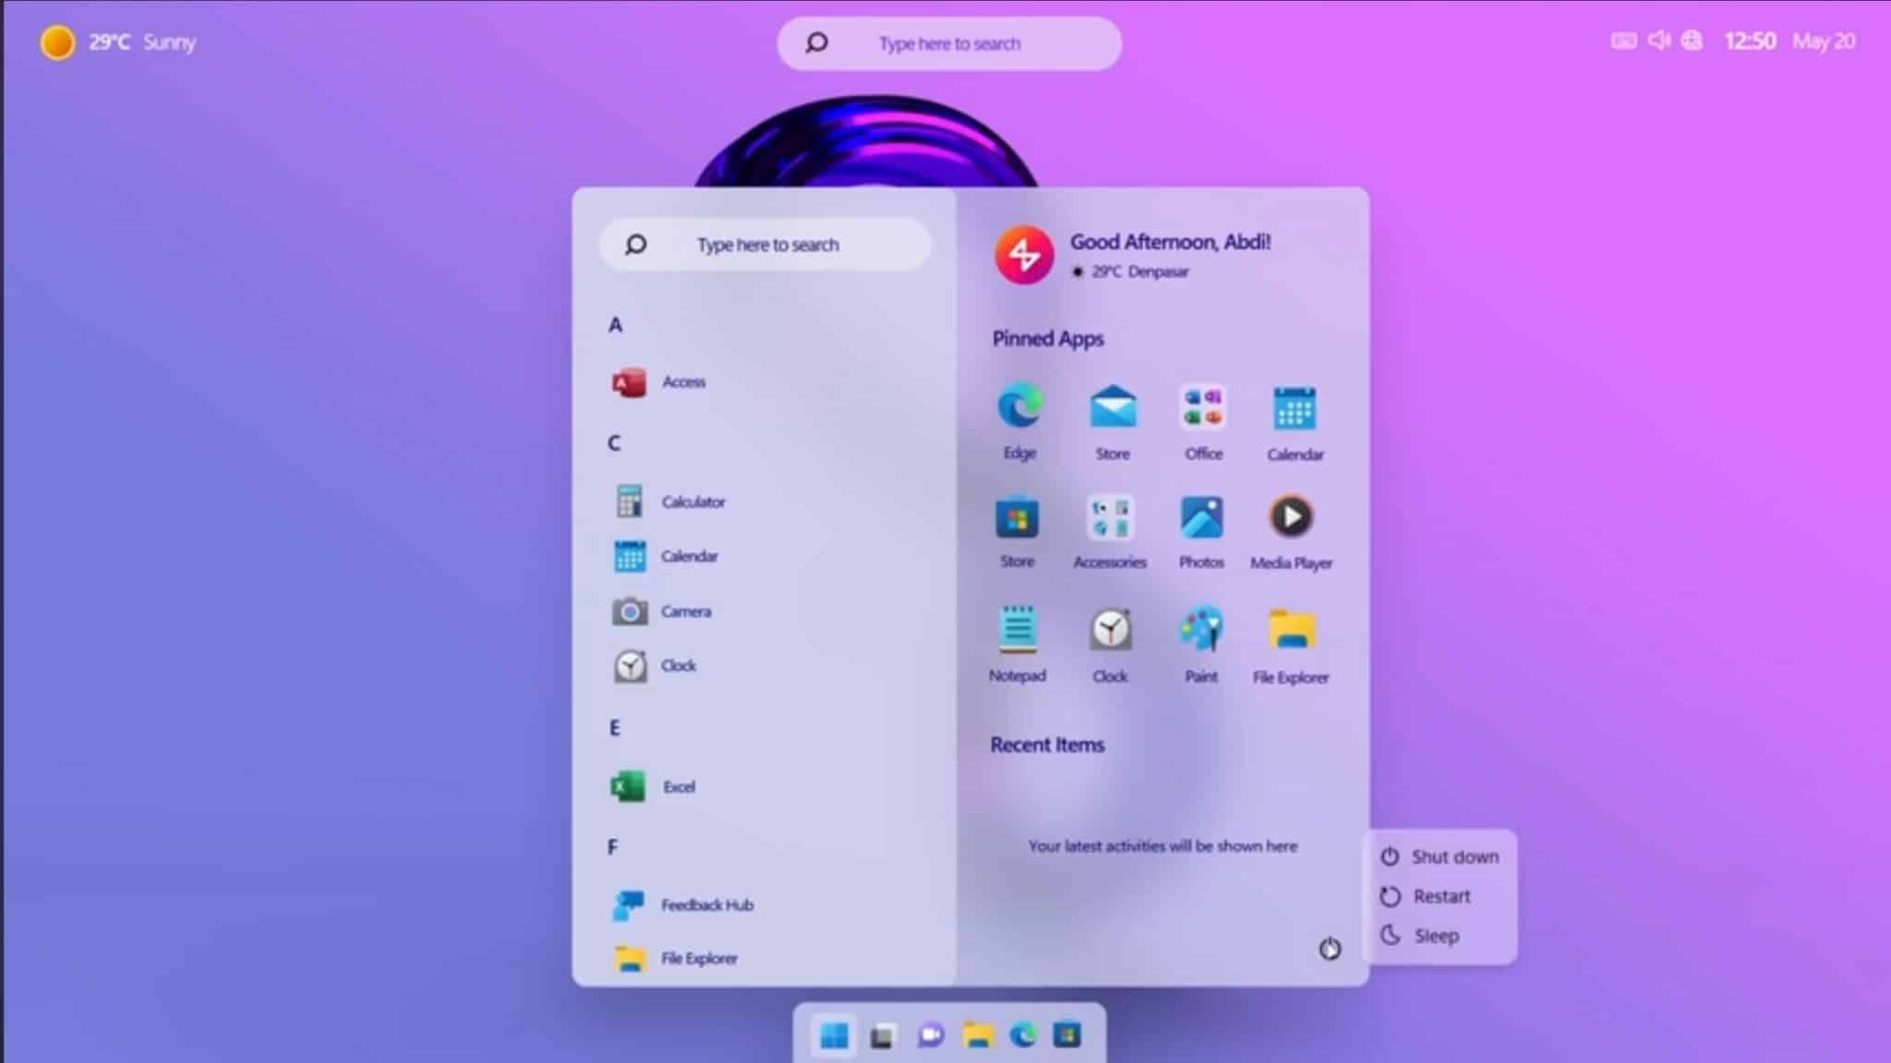Open Notepad pinned app icon
Screen dimensions: 1891x1063
pyautogui.click(x=1018, y=631)
